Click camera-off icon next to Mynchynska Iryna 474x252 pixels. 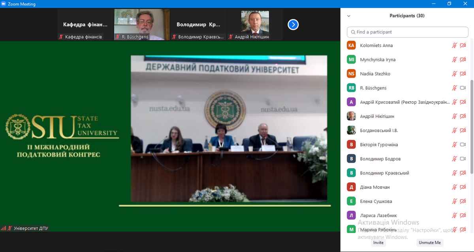pos(463,60)
